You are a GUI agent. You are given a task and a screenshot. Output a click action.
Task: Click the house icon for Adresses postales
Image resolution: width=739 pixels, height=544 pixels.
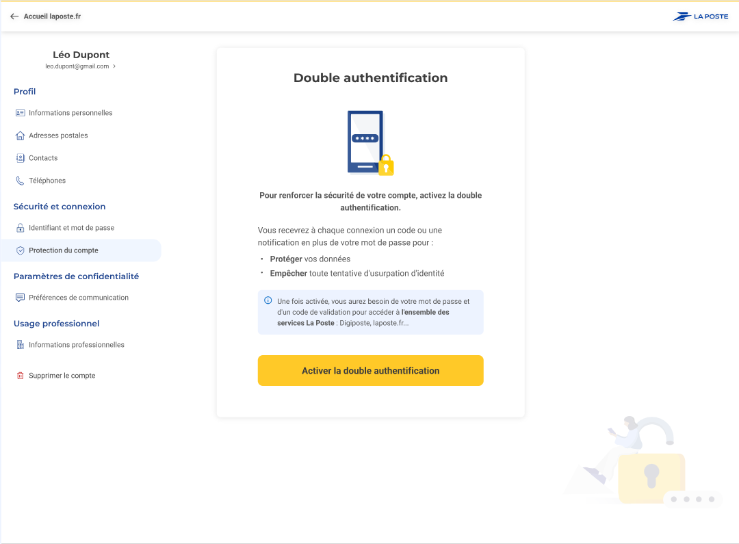pos(20,135)
